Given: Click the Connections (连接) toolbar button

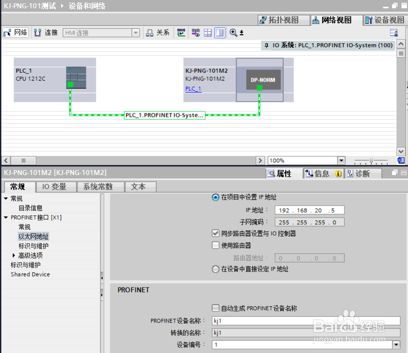Looking at the screenshot, I should pos(46,32).
